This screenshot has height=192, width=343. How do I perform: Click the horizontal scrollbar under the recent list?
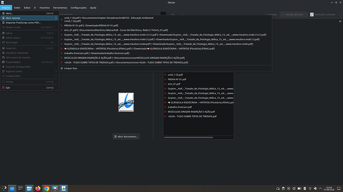188,138
